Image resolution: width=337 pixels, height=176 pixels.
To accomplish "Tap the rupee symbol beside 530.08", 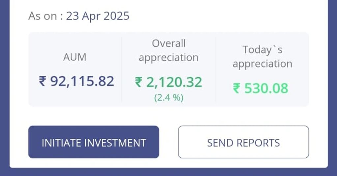I will pyautogui.click(x=237, y=88).
